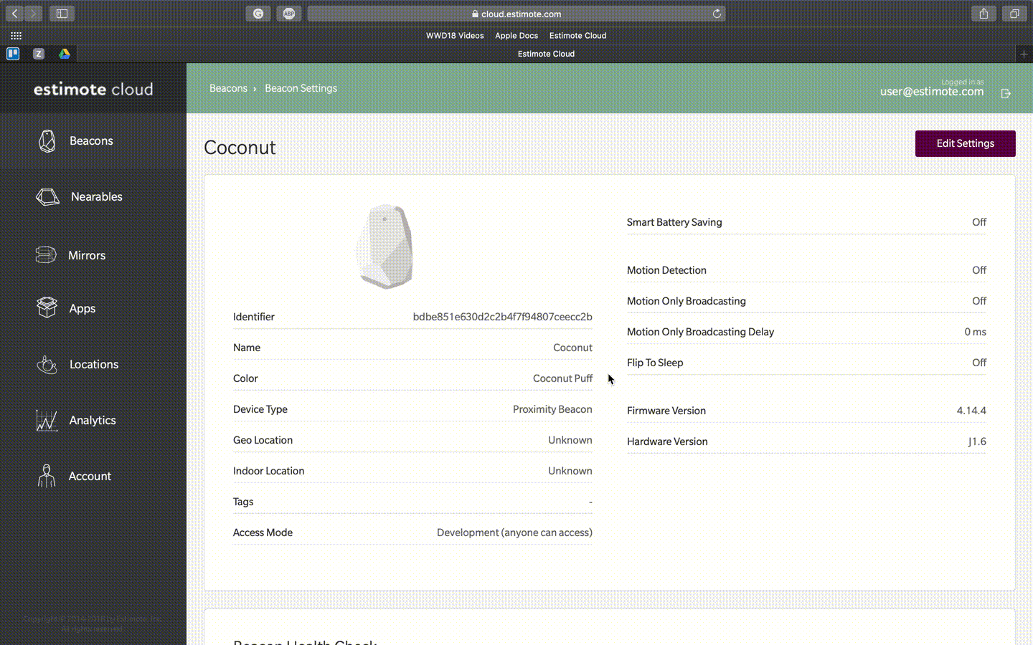The width and height of the screenshot is (1033, 645).
Task: Open Estimote Cloud bookmark
Action: [577, 36]
